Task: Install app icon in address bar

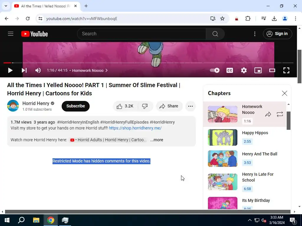Action: click(213, 19)
